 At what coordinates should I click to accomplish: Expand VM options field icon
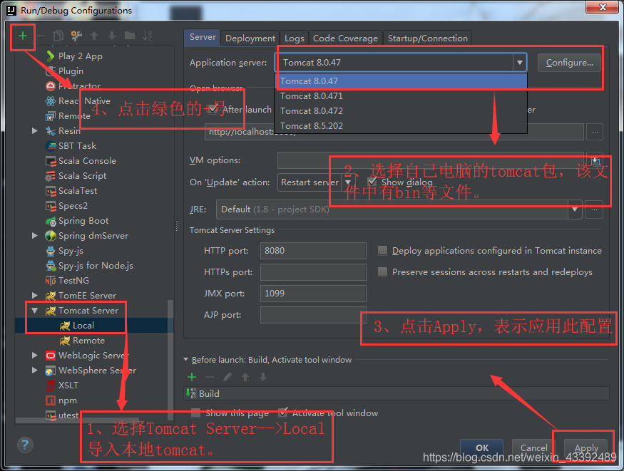coord(595,160)
